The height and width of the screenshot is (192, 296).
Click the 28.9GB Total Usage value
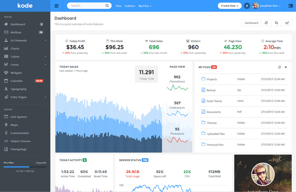(x=133, y=172)
